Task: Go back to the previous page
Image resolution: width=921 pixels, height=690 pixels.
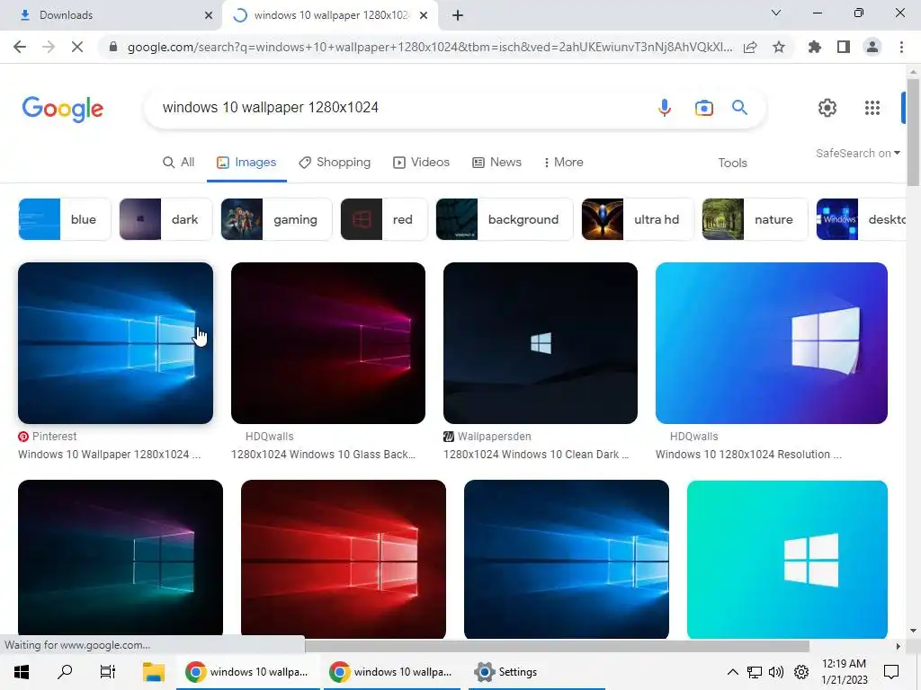Action: 20,47
